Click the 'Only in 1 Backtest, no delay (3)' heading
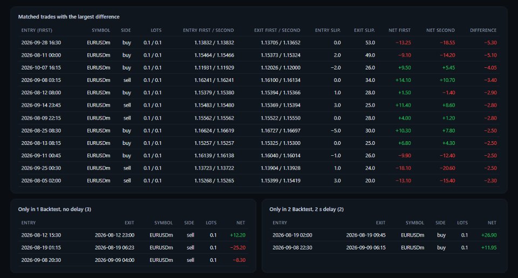The image size is (518, 278). coord(54,210)
